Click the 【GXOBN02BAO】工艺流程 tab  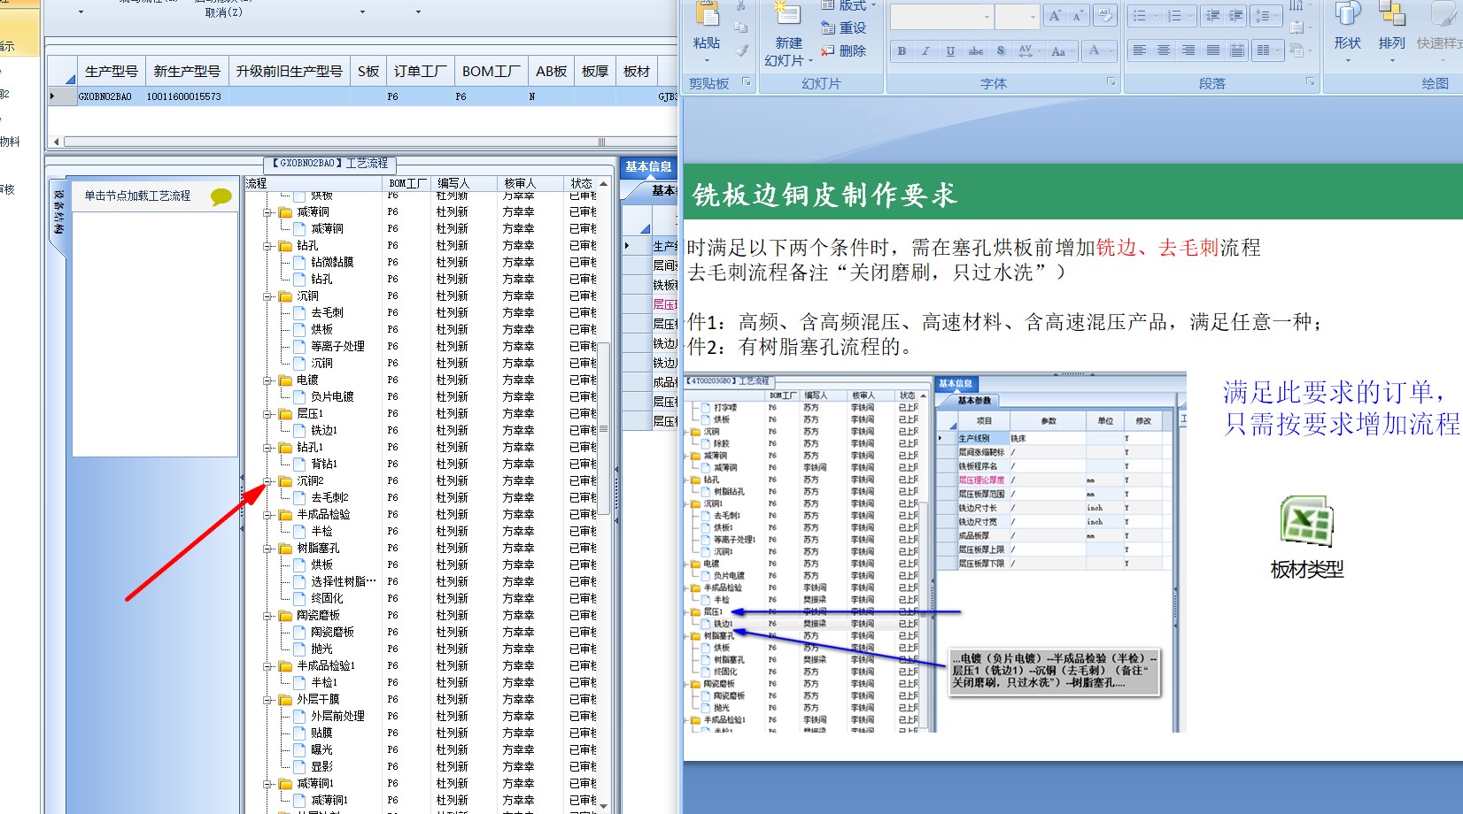click(330, 164)
